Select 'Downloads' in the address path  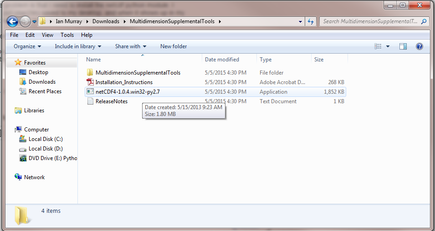pos(106,21)
